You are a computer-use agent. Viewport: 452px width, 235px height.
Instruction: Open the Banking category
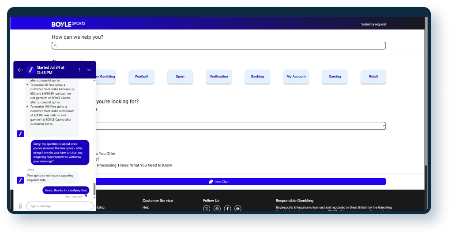point(257,77)
